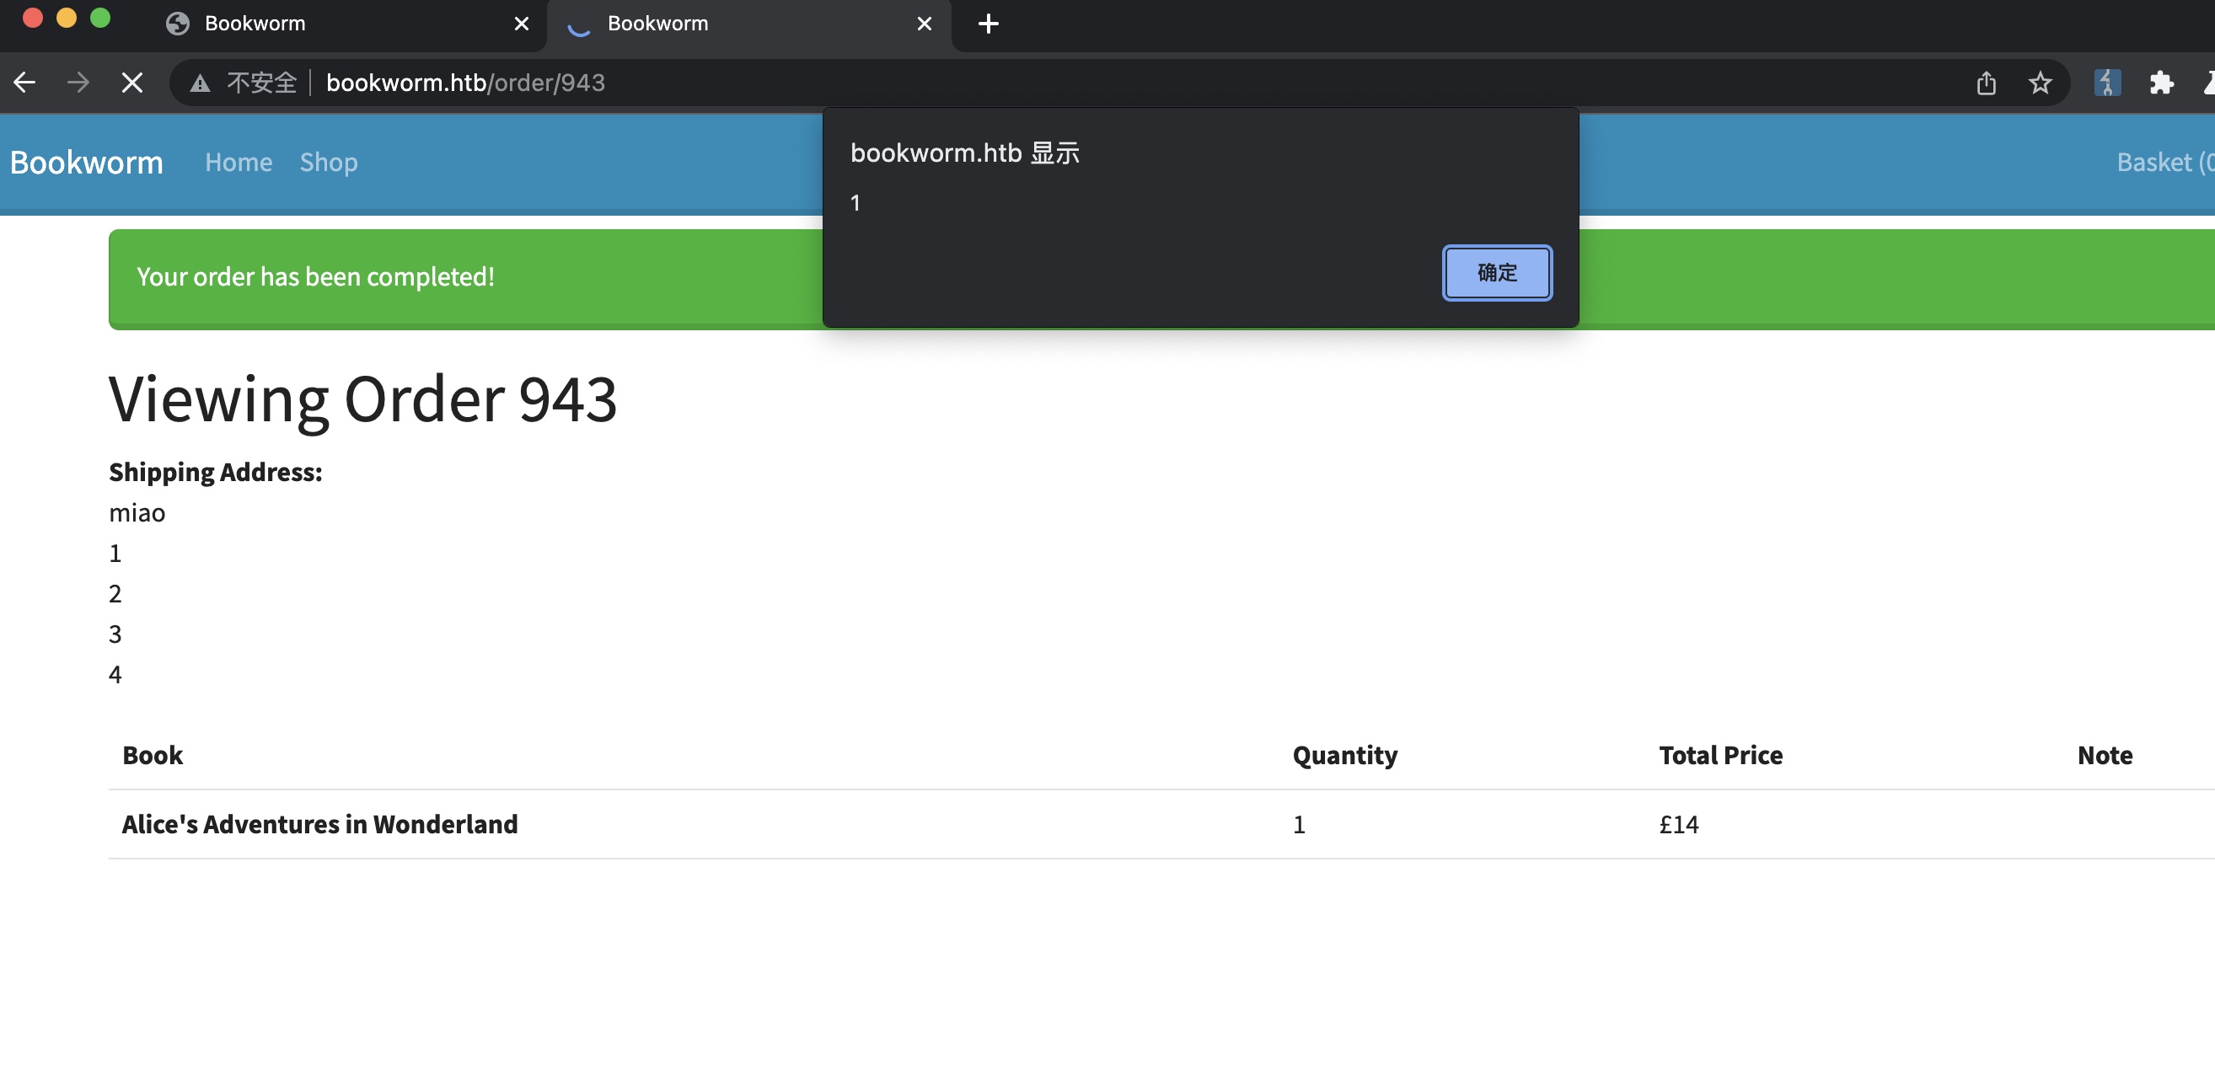Close the second Bookworm tab

click(x=925, y=24)
